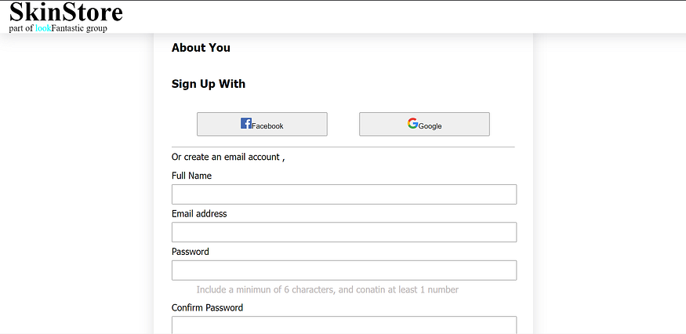Click the About You heading
The width and height of the screenshot is (686, 334).
pos(201,48)
